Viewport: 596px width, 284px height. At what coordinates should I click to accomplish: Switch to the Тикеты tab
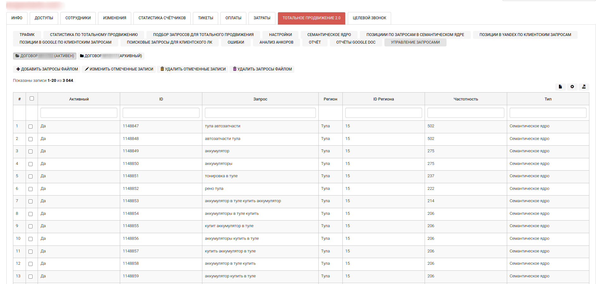click(x=206, y=18)
